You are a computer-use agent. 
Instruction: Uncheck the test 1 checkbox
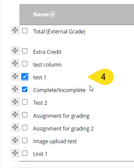tap(25, 77)
